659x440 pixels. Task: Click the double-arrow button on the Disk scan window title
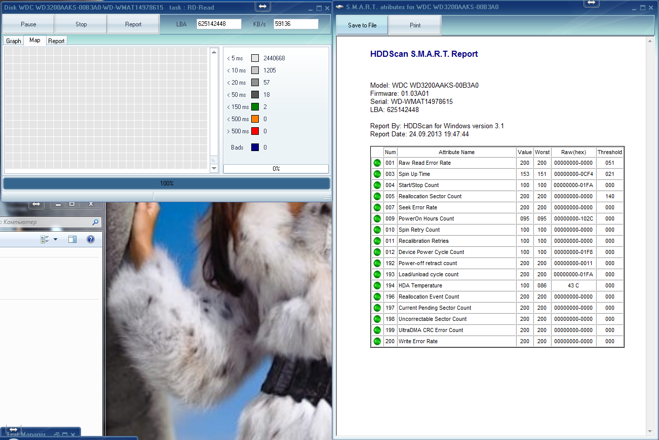(262, 6)
